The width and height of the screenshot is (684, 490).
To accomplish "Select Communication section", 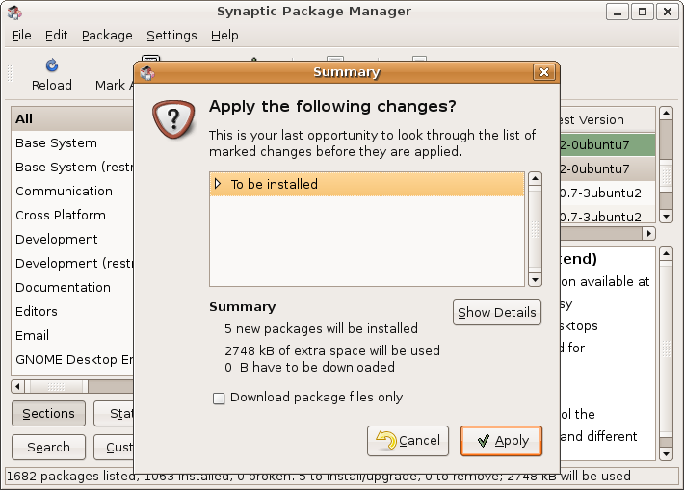I will click(x=73, y=191).
